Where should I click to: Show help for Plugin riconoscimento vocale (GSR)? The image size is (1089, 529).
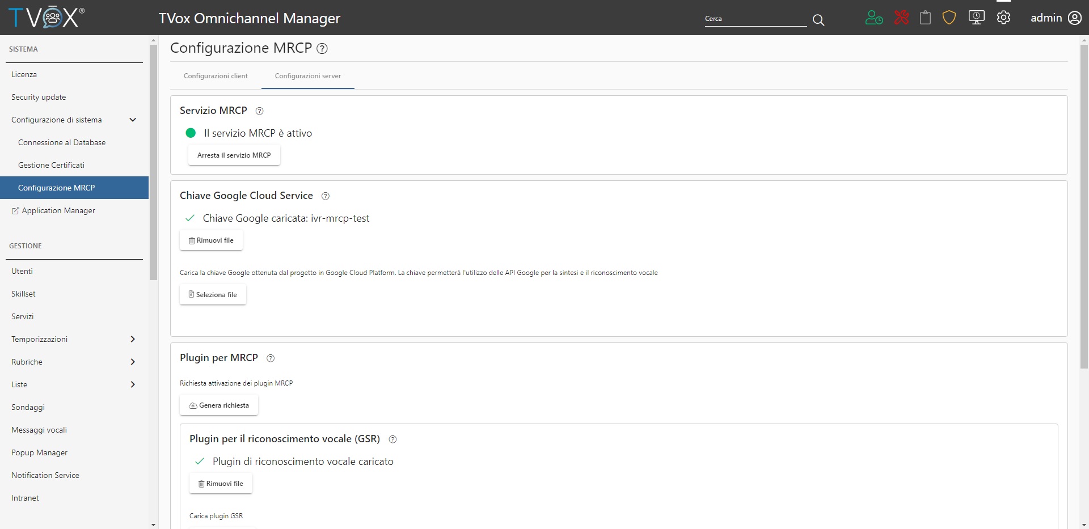click(392, 439)
